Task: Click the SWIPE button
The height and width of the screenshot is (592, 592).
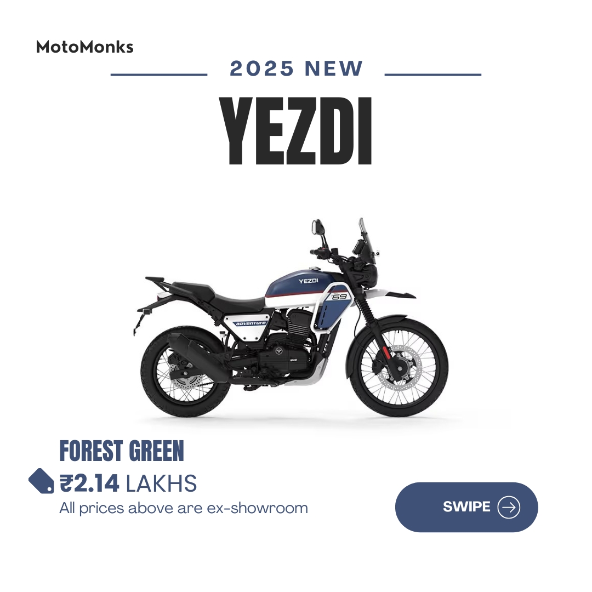Action: pos(466,507)
